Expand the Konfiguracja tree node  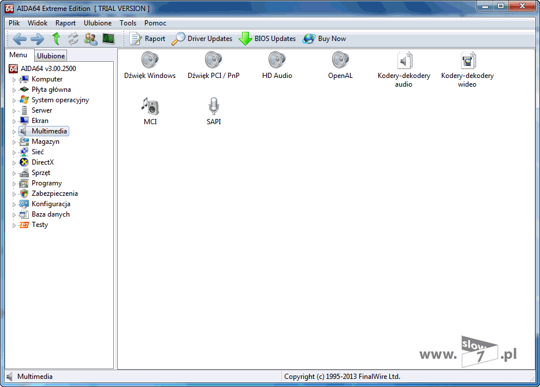(x=14, y=204)
